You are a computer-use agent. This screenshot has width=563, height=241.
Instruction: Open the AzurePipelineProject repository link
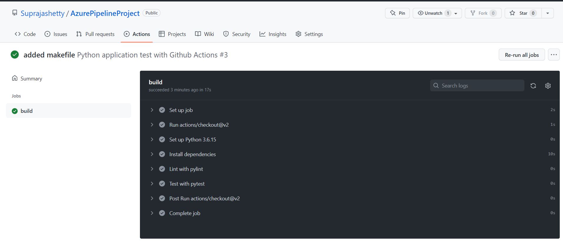pos(105,13)
